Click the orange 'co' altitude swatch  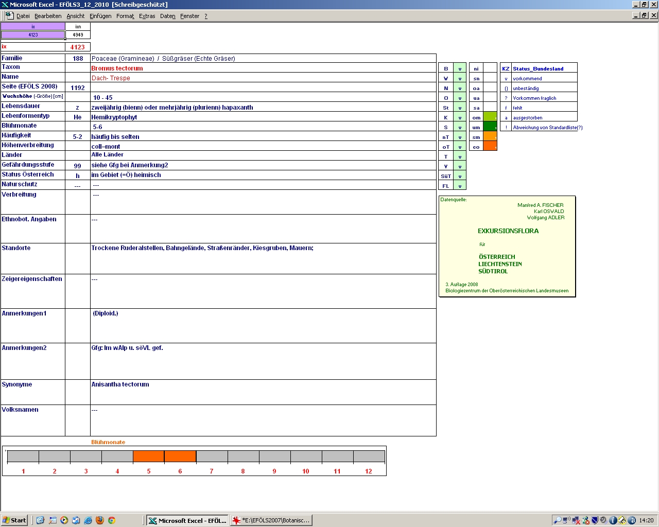(x=490, y=147)
